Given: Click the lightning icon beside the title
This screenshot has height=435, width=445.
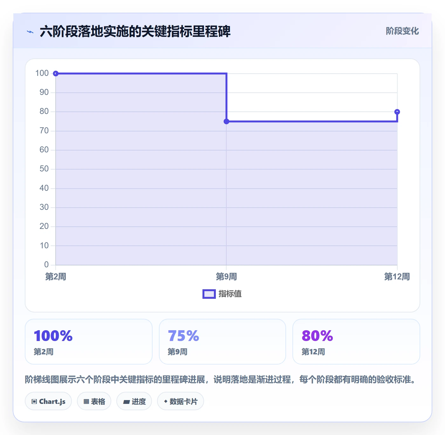Looking at the screenshot, I should click(30, 32).
